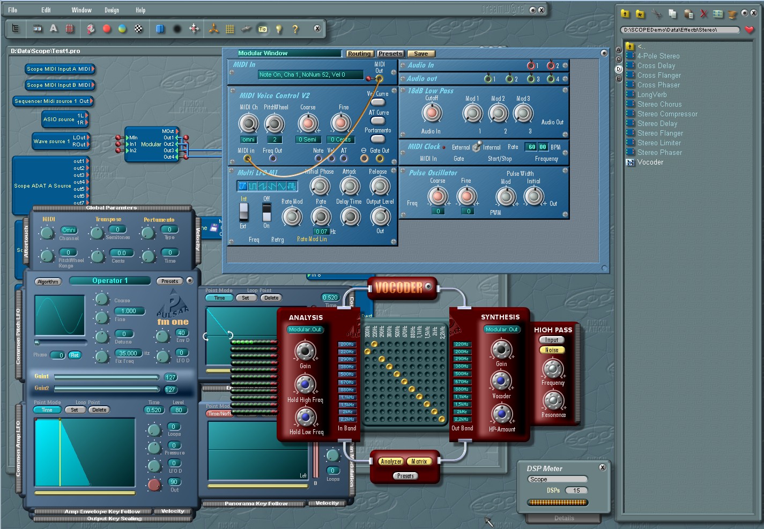Open the browser path field dropdown
The height and width of the screenshot is (529, 764).
coord(680,30)
